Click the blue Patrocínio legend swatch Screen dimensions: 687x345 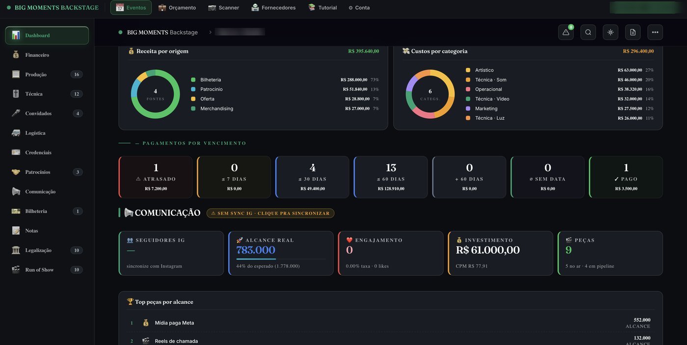(x=193, y=89)
